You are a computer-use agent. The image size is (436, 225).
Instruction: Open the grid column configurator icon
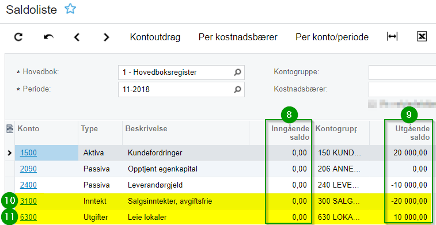point(10,128)
